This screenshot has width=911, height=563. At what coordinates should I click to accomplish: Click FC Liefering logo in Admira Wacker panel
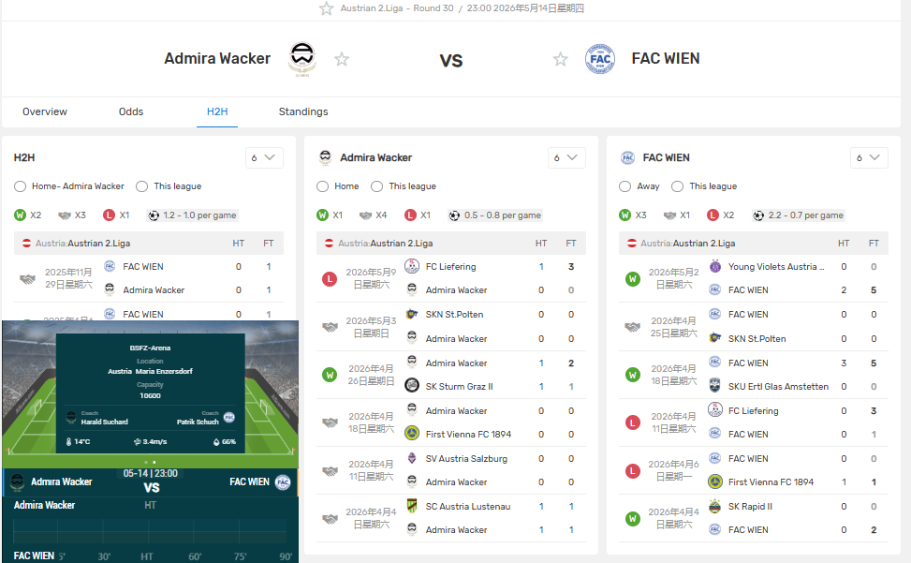point(412,266)
